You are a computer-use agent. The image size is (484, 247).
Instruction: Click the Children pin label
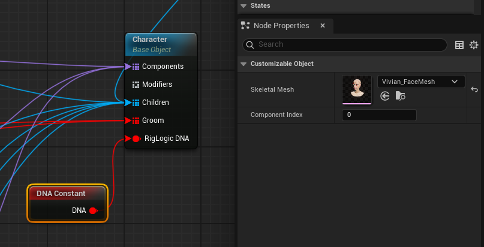pyautogui.click(x=155, y=103)
